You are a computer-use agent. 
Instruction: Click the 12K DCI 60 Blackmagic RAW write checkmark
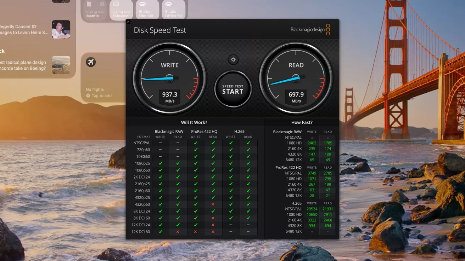[160, 232]
